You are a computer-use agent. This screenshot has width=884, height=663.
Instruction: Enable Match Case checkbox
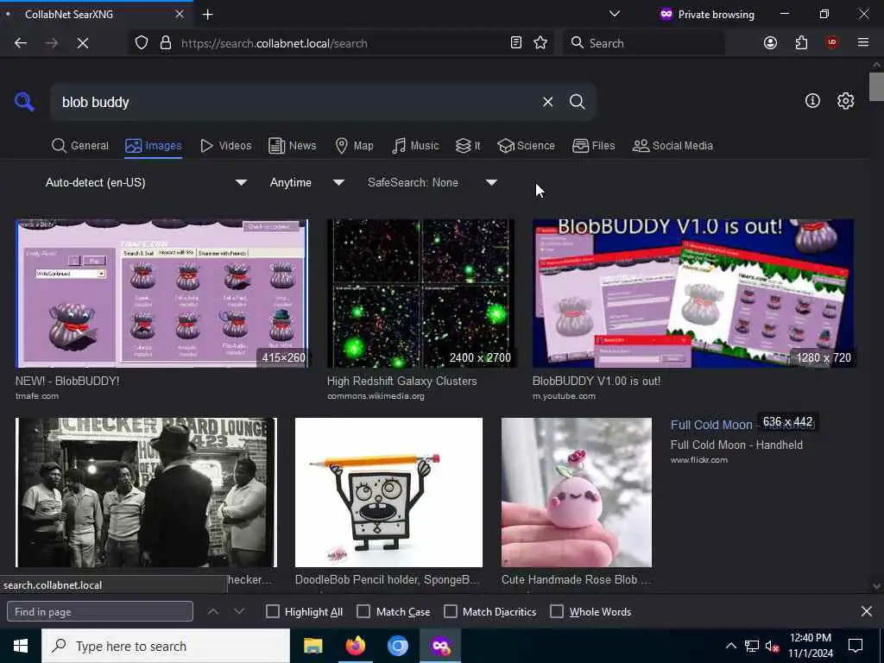(363, 612)
